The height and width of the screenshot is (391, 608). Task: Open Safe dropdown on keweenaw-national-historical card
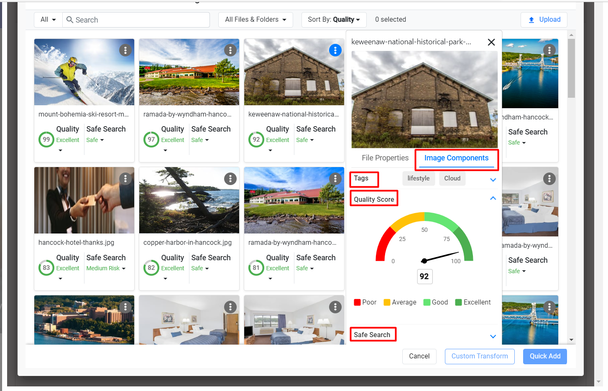click(x=305, y=140)
